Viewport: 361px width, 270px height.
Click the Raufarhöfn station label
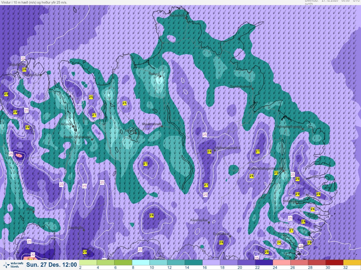click(177, 16)
